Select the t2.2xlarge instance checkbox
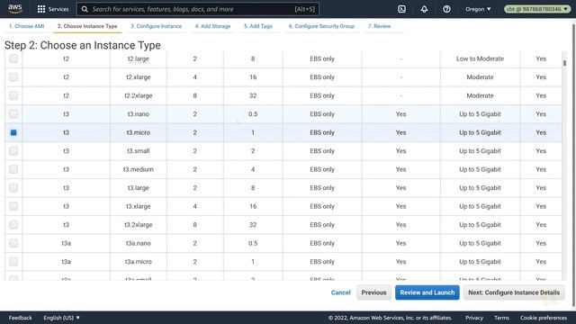The height and width of the screenshot is (324, 576). coord(13,95)
